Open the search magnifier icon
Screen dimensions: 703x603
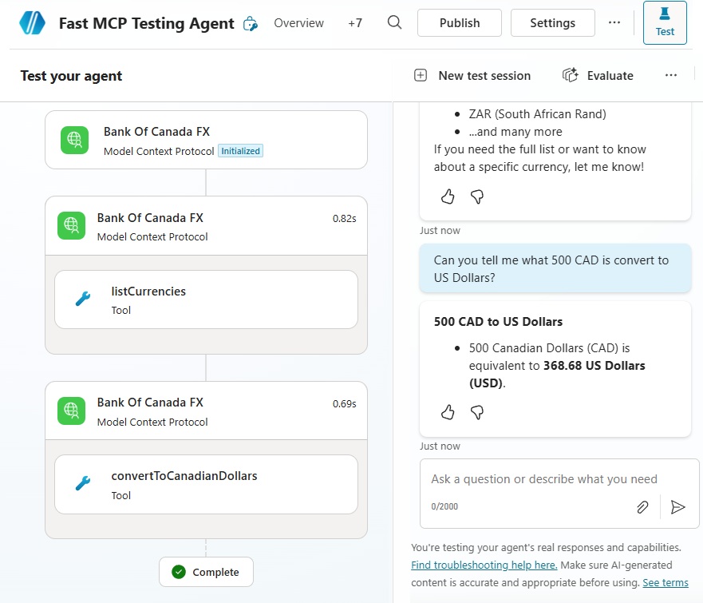[x=394, y=22]
